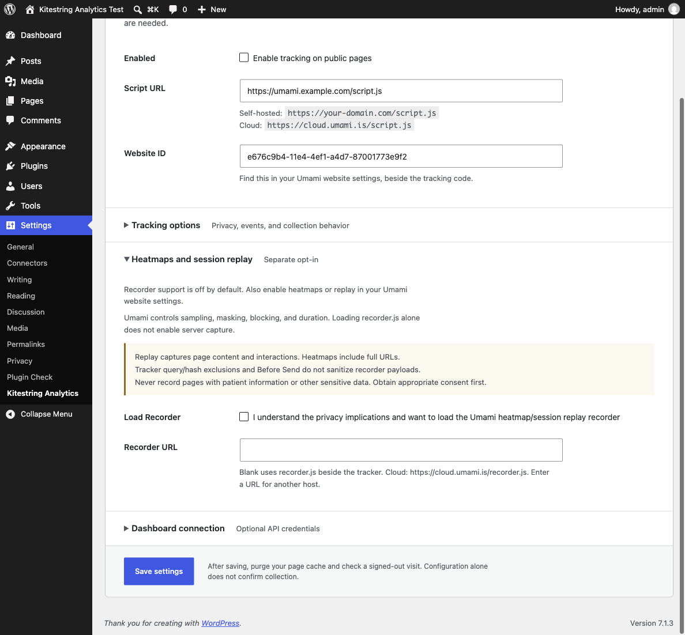
Task: Click New in the admin bar
Action: pyautogui.click(x=219, y=9)
